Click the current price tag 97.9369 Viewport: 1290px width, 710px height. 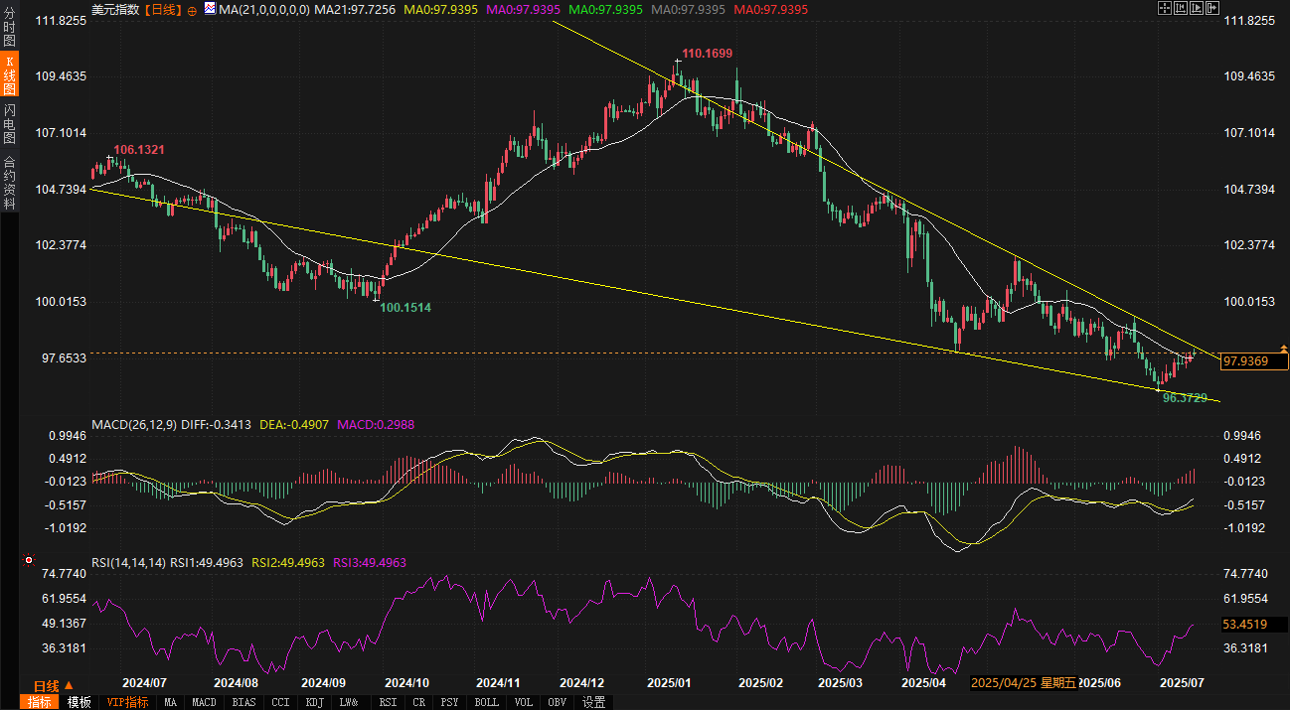[x=1254, y=361]
